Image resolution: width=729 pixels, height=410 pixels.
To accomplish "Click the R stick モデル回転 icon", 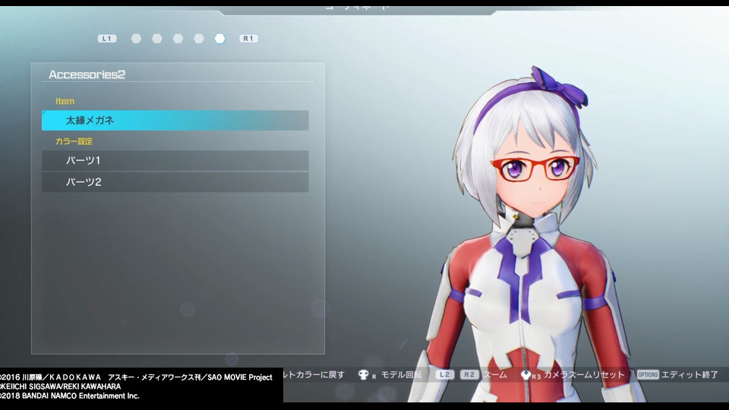I will point(364,374).
